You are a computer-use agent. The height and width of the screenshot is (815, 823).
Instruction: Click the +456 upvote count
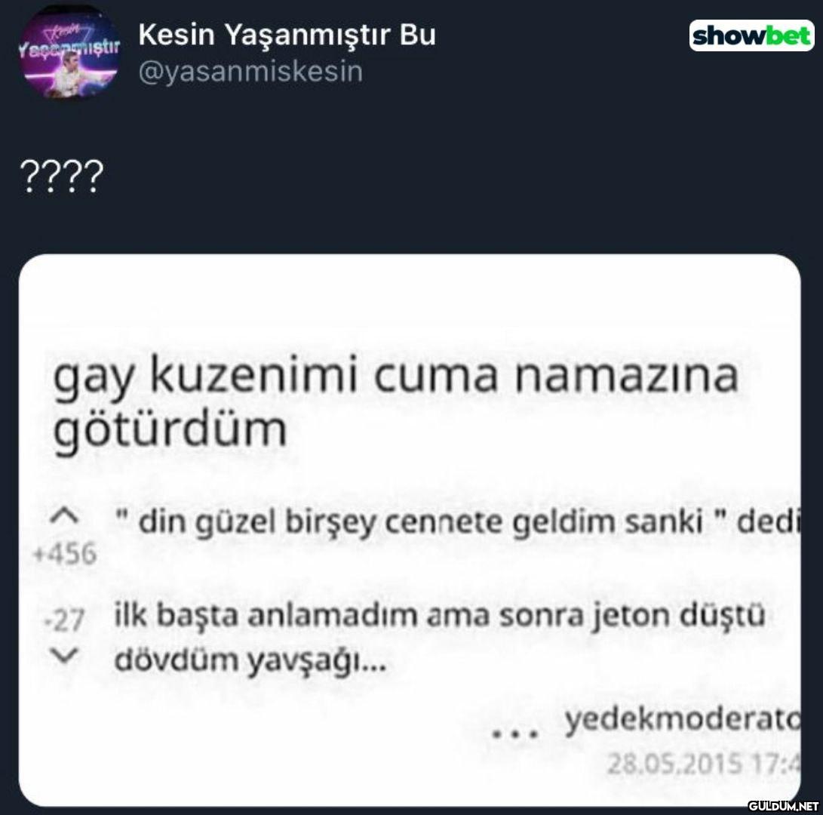click(65, 553)
